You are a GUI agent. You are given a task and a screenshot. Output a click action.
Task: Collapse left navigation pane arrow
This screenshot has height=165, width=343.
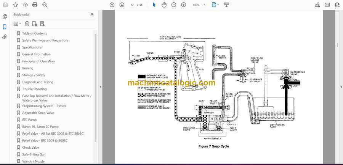pyautogui.click(x=100, y=87)
